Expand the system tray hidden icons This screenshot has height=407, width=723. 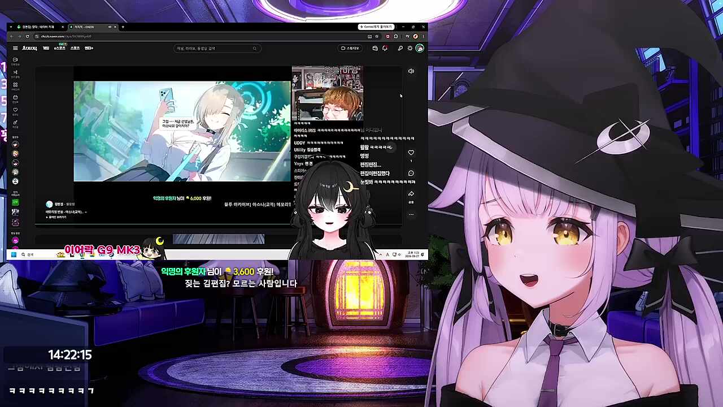pyautogui.click(x=380, y=255)
